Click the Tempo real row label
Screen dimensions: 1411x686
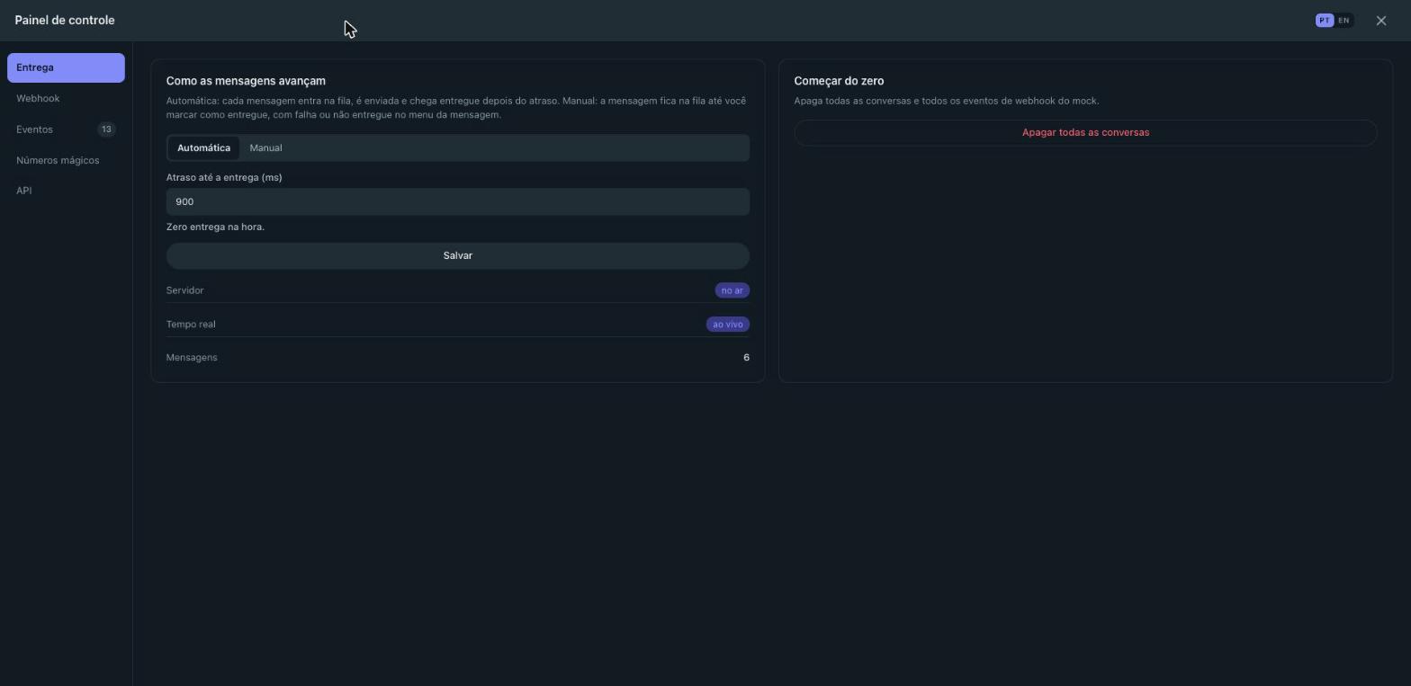(191, 325)
